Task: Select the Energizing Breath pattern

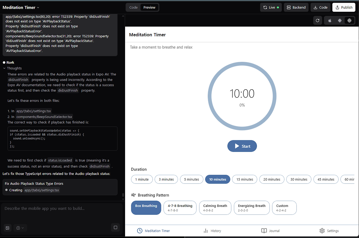Action: pos(252,208)
